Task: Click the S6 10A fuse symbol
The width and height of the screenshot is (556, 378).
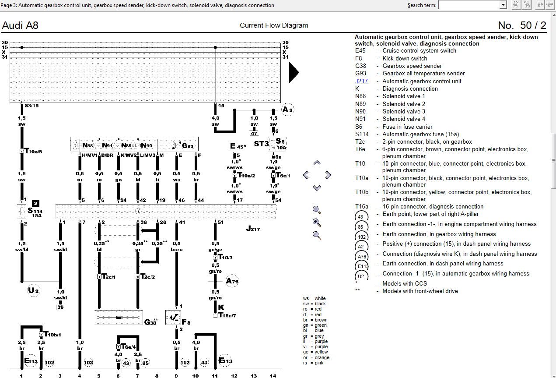Action: [x=278, y=144]
